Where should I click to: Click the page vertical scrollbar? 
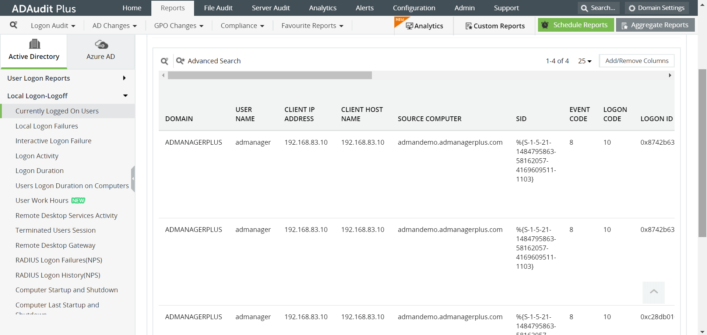[703, 153]
